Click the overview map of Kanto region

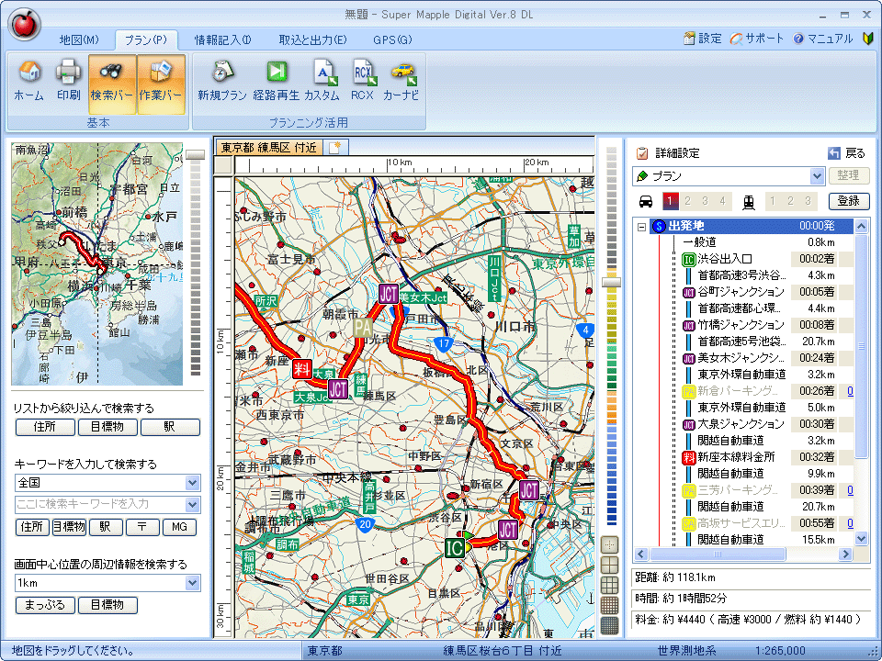(97, 263)
